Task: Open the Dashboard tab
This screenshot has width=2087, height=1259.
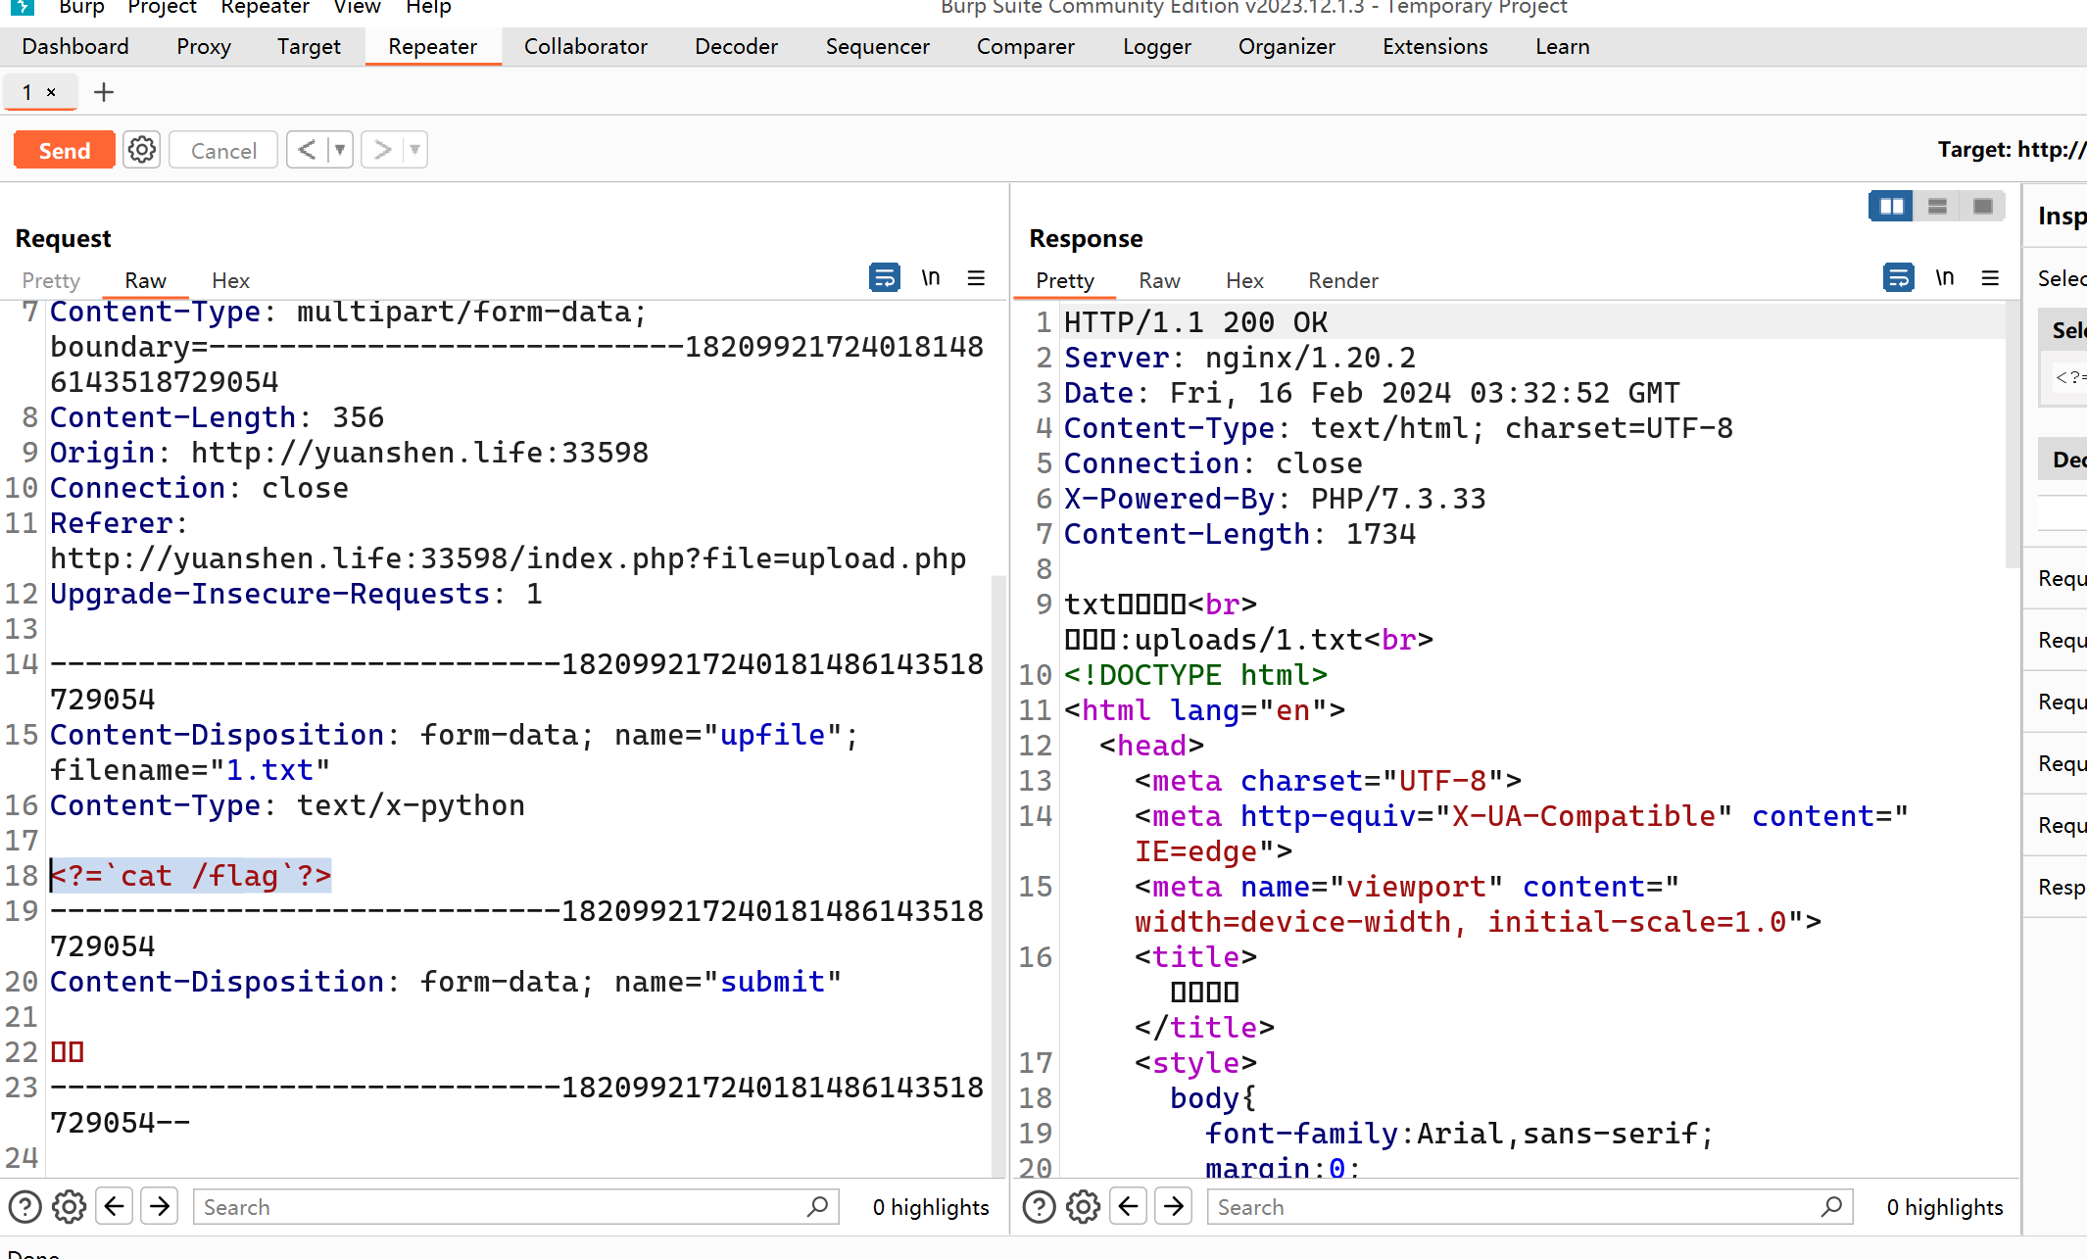Action: (x=75, y=46)
